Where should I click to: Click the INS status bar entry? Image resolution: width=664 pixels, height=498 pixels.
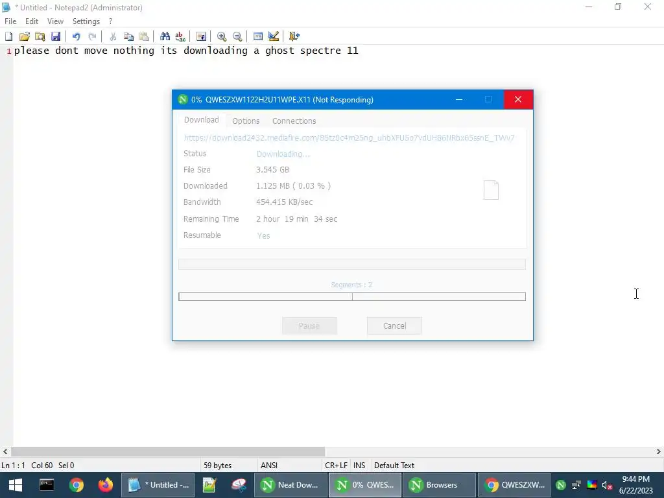(x=359, y=465)
